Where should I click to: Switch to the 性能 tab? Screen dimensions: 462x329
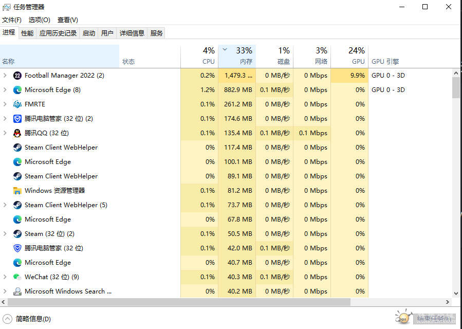coord(27,33)
